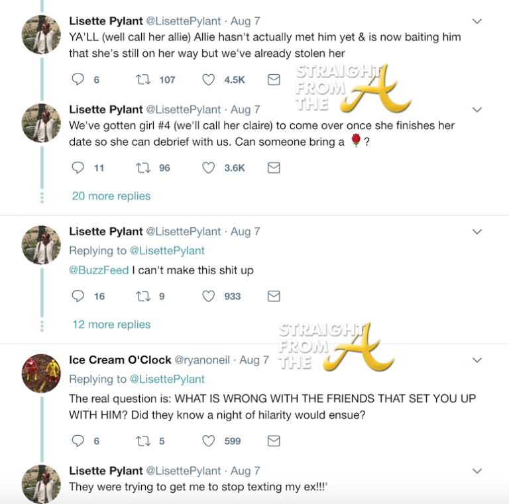
Task: Show the 12 more replies
Action: pos(111,325)
